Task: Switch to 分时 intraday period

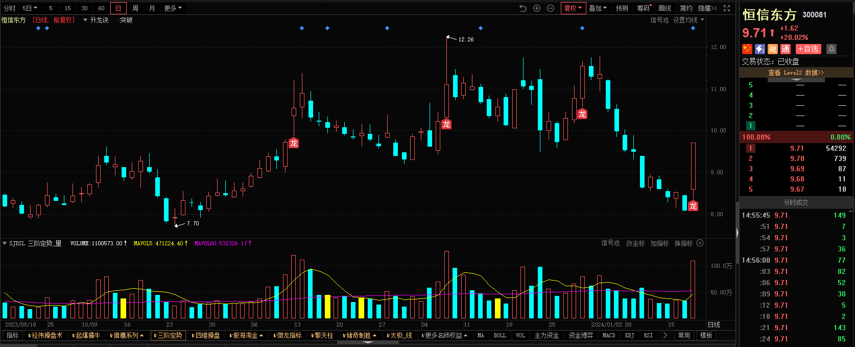Action: click(x=10, y=8)
